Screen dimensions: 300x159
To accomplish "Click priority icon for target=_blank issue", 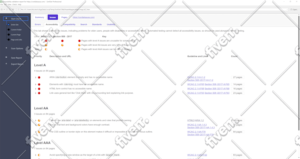I will click(x=39, y=155).
